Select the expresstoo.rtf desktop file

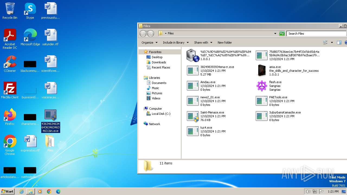[30, 144]
